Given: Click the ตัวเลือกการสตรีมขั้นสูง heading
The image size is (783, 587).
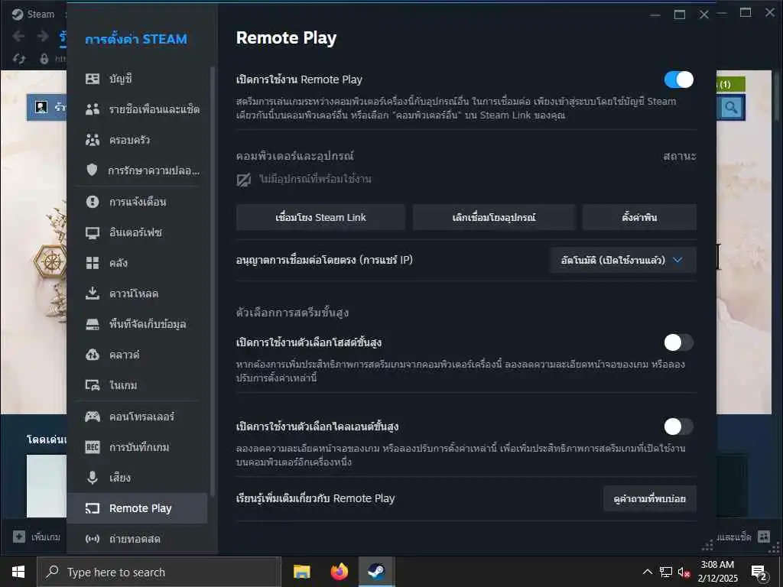Looking at the screenshot, I should 292,313.
